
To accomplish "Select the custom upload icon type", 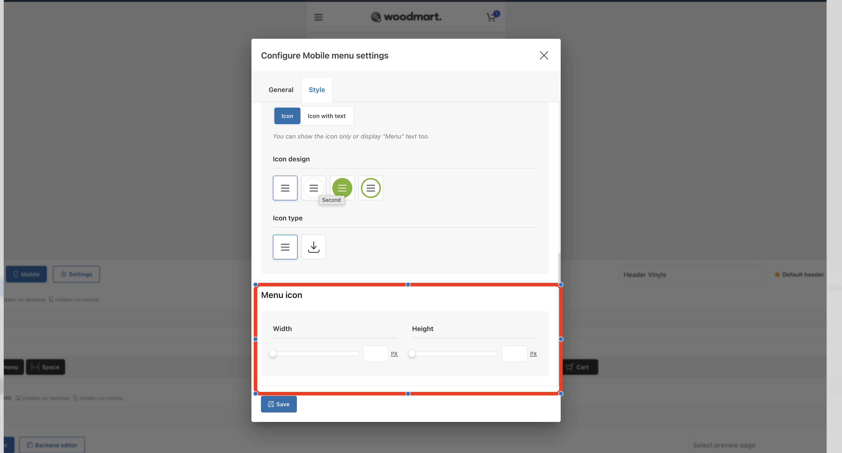I will (x=314, y=247).
